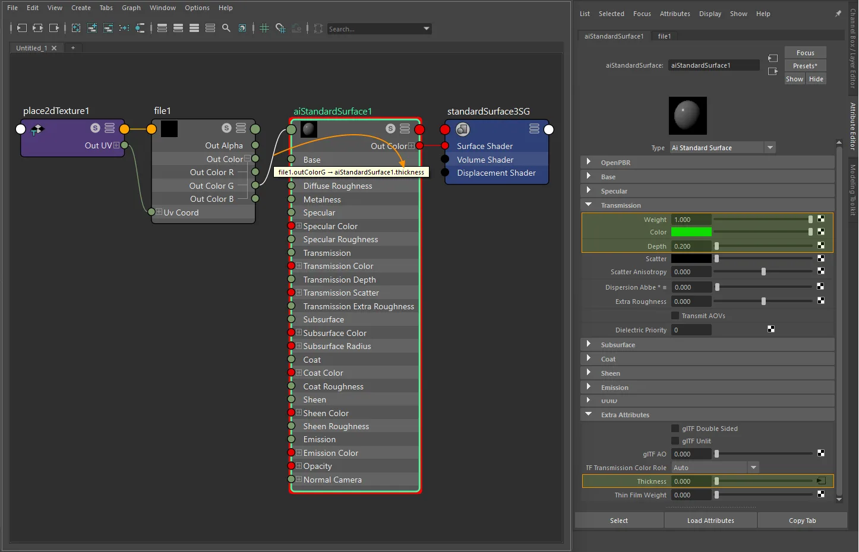Viewport: 859px width, 552px height.
Task: Check the glTF Unlit checkbox
Action: coord(675,441)
